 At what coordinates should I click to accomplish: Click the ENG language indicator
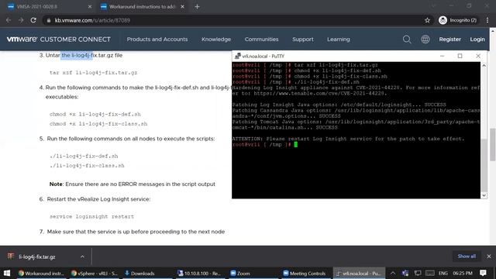[x=443, y=273]
